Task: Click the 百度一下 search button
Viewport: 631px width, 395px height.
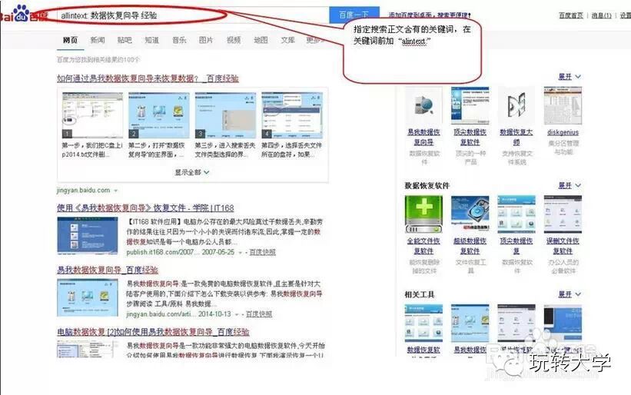Action: click(x=354, y=15)
